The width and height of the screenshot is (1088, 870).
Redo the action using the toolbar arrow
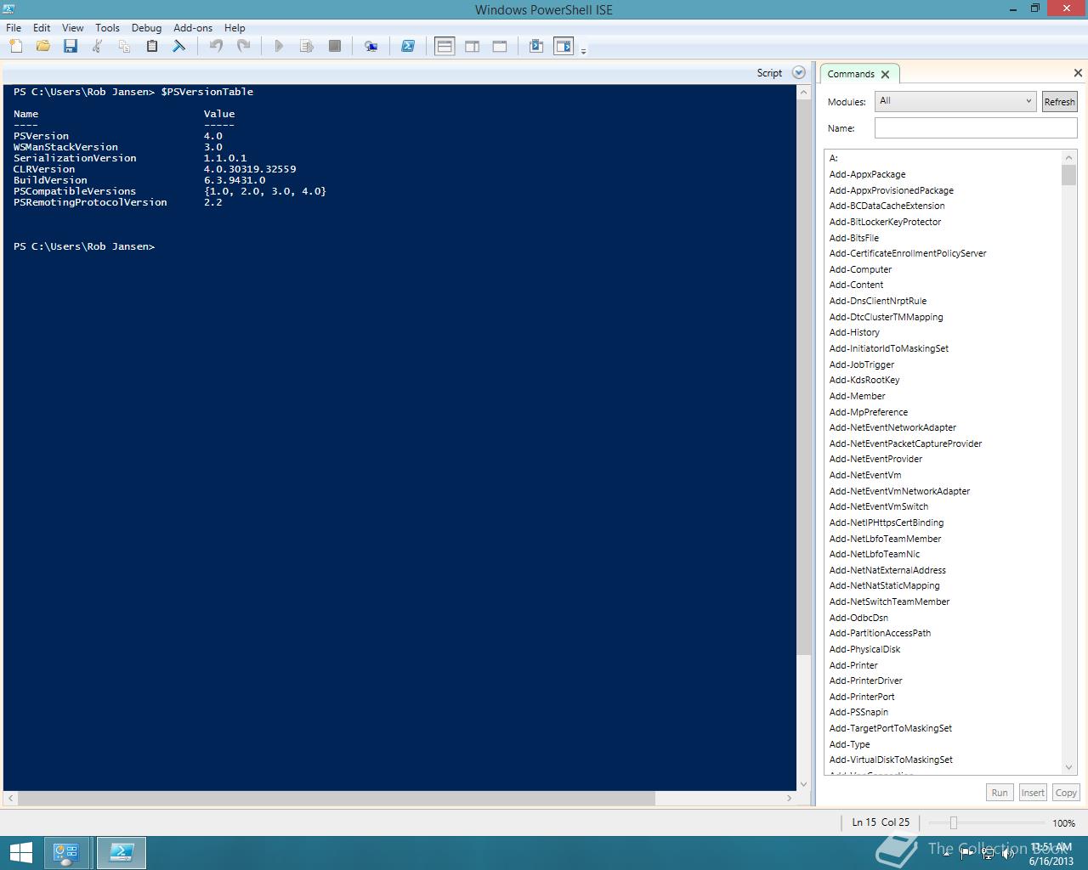tap(243, 46)
